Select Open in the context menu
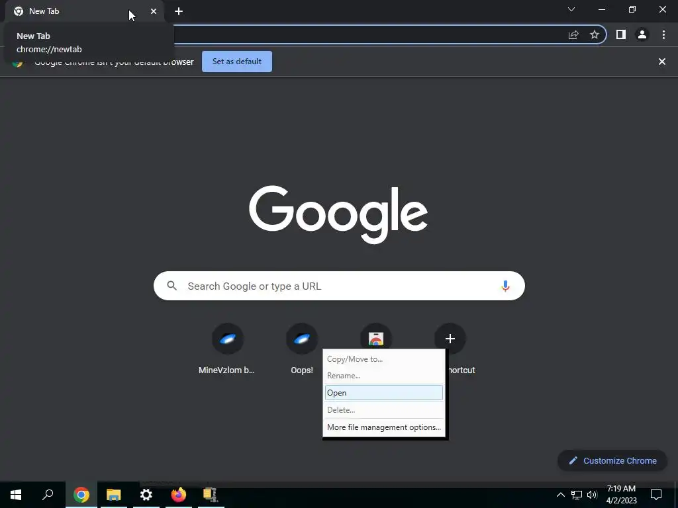The height and width of the screenshot is (508, 678). (x=384, y=393)
